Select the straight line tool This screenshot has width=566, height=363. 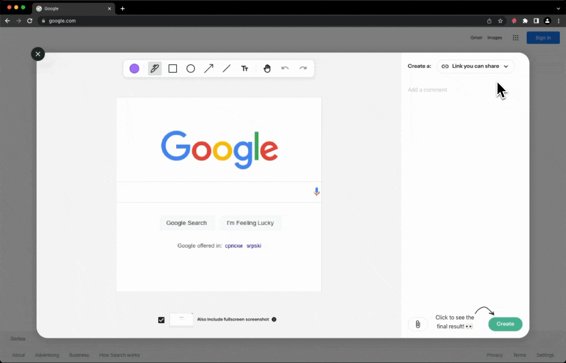(x=227, y=69)
